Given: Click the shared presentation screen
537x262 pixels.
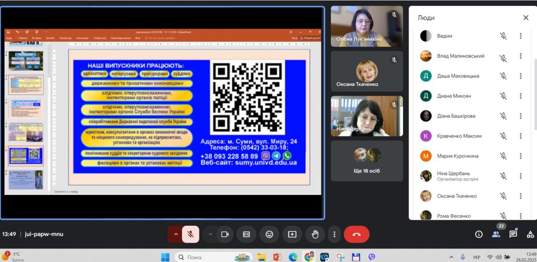Looking at the screenshot, I should tap(162, 113).
